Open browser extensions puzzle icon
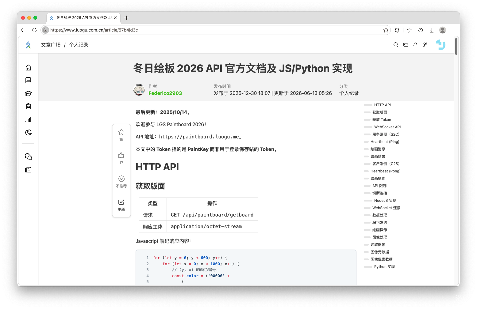 [x=397, y=30]
